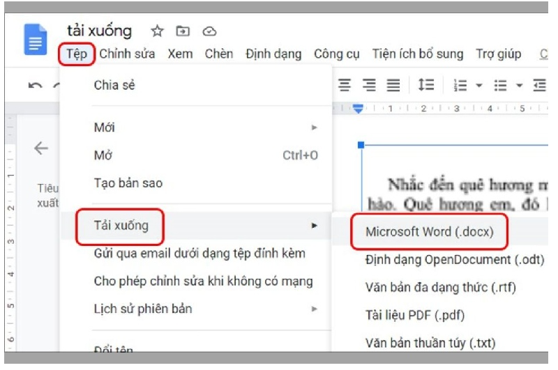Open line spacing options
This screenshot has width=558, height=370.
pos(426,84)
